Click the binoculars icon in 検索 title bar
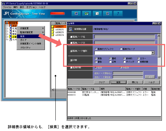166x131 pixels. point(69,23)
